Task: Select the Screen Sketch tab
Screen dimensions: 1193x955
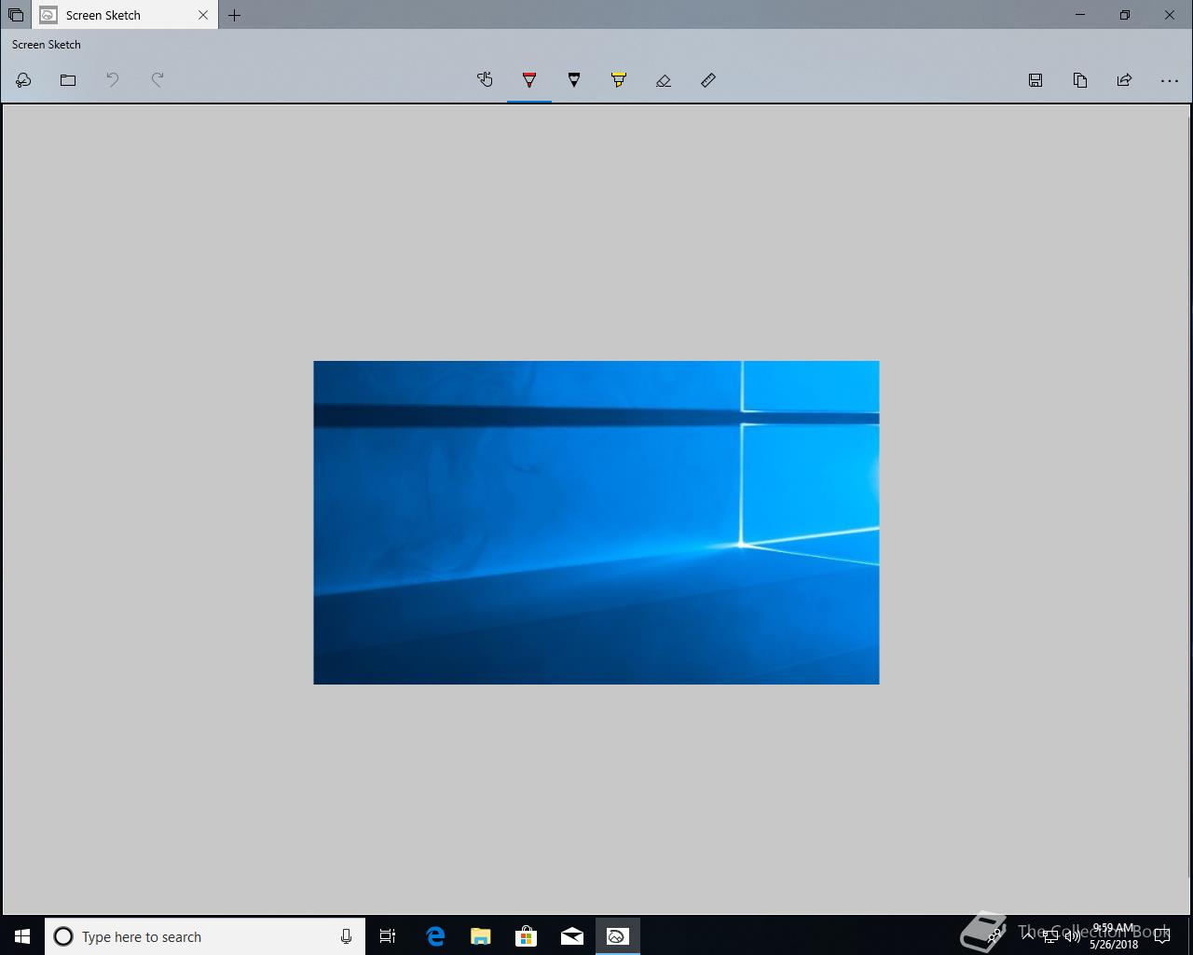Action: tap(125, 15)
